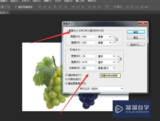Click align right edges icon
Viewport: 160px width, 121px height.
click(x=65, y=7)
